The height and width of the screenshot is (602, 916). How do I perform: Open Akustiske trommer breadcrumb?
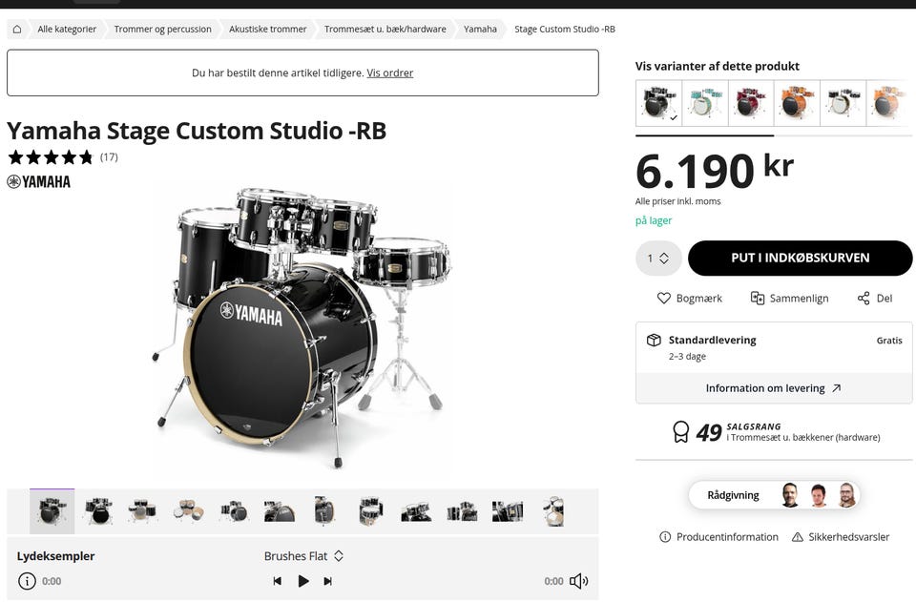tap(267, 30)
